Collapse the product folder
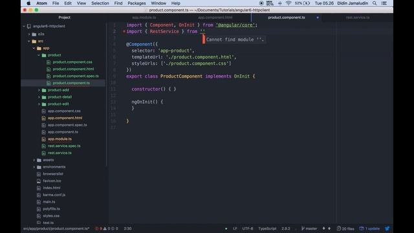This screenshot has height=233, width=414. 39,55
